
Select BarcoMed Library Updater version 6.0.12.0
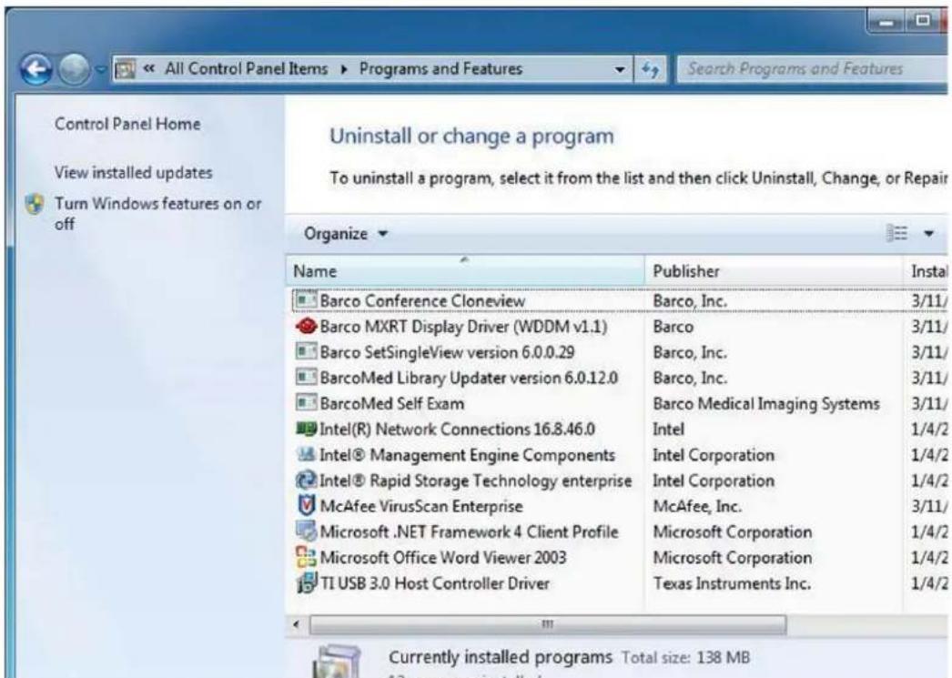[x=469, y=378]
